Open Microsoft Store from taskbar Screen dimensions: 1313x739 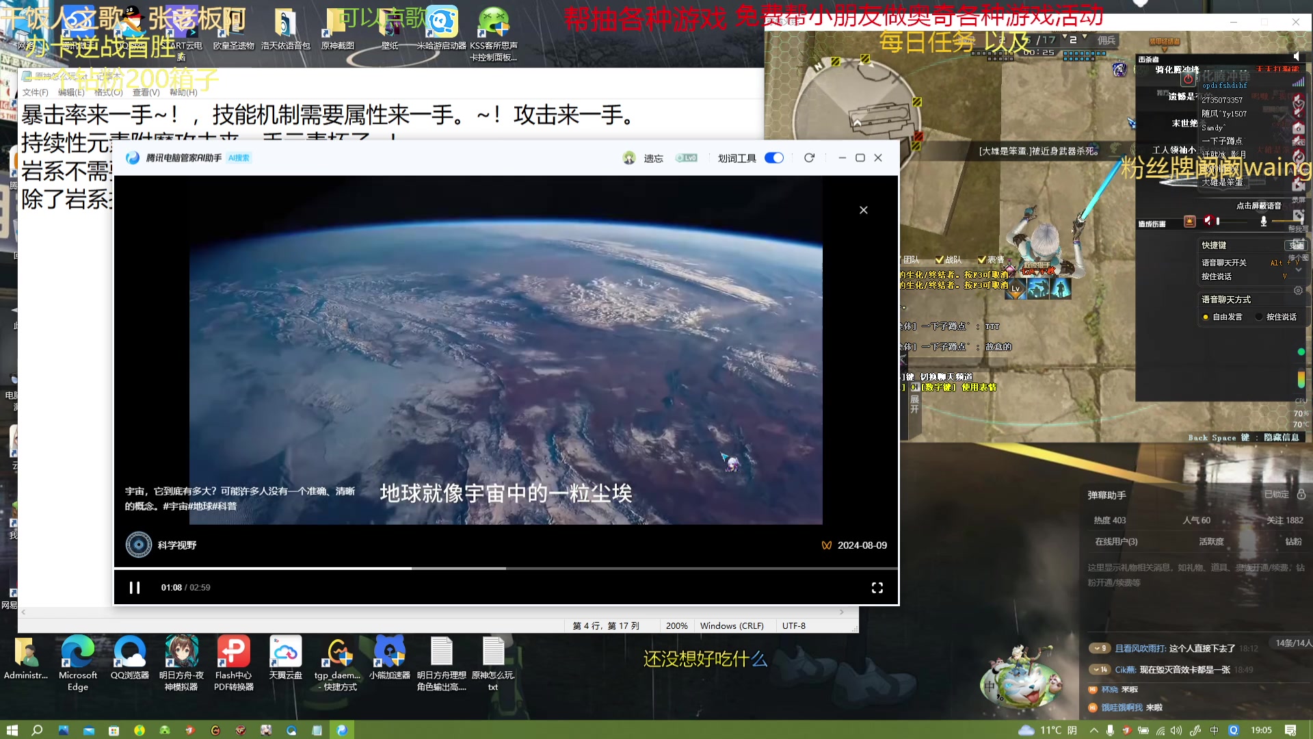[114, 730]
